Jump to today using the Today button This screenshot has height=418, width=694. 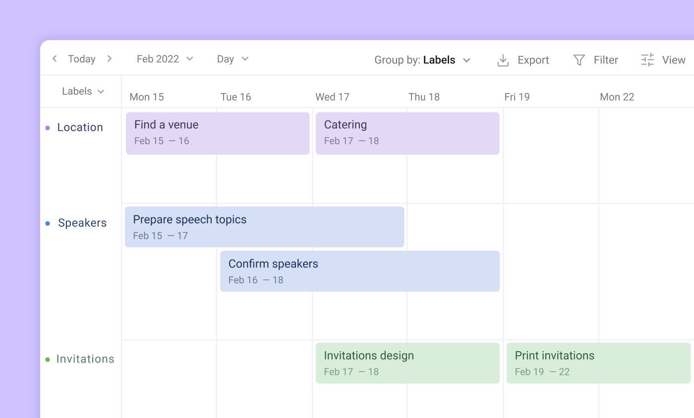(x=82, y=58)
